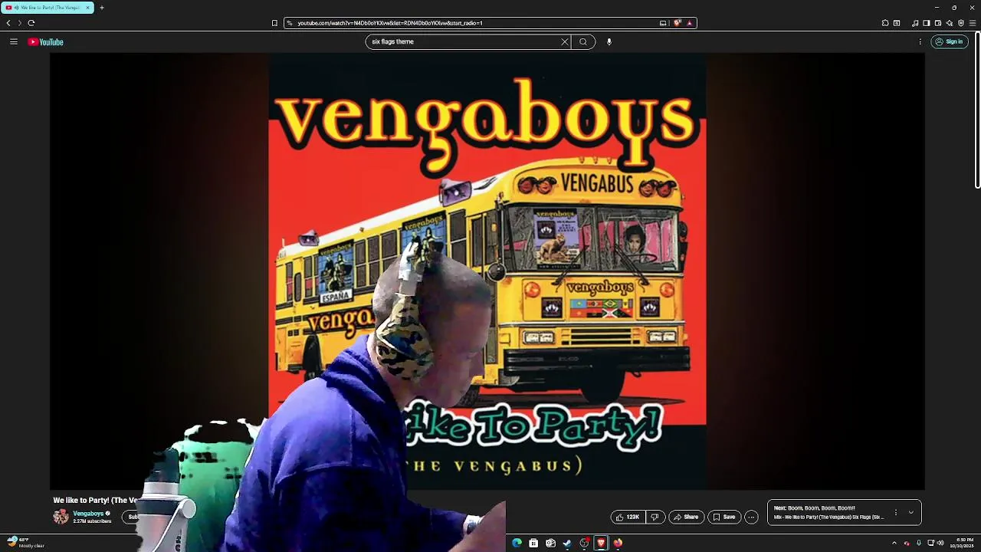
Task: Open site settings icon beside the URL
Action: (x=289, y=23)
